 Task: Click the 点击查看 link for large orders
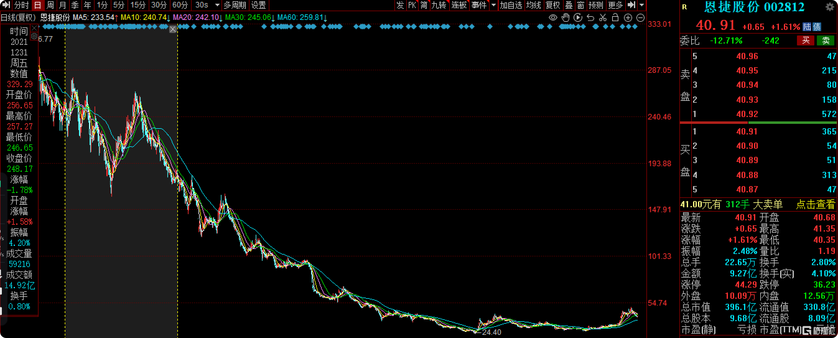click(815, 204)
